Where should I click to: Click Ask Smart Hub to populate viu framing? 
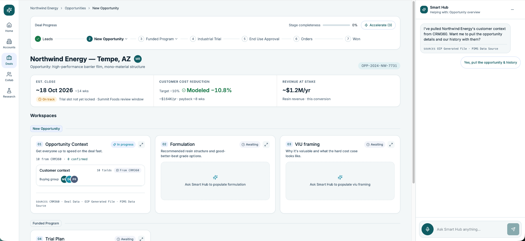(x=340, y=181)
